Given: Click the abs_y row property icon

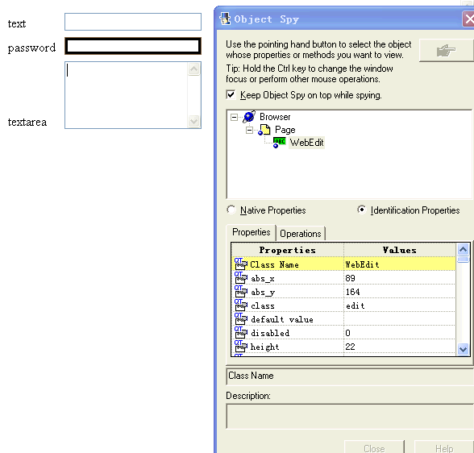Looking at the screenshot, I should pos(241,291).
